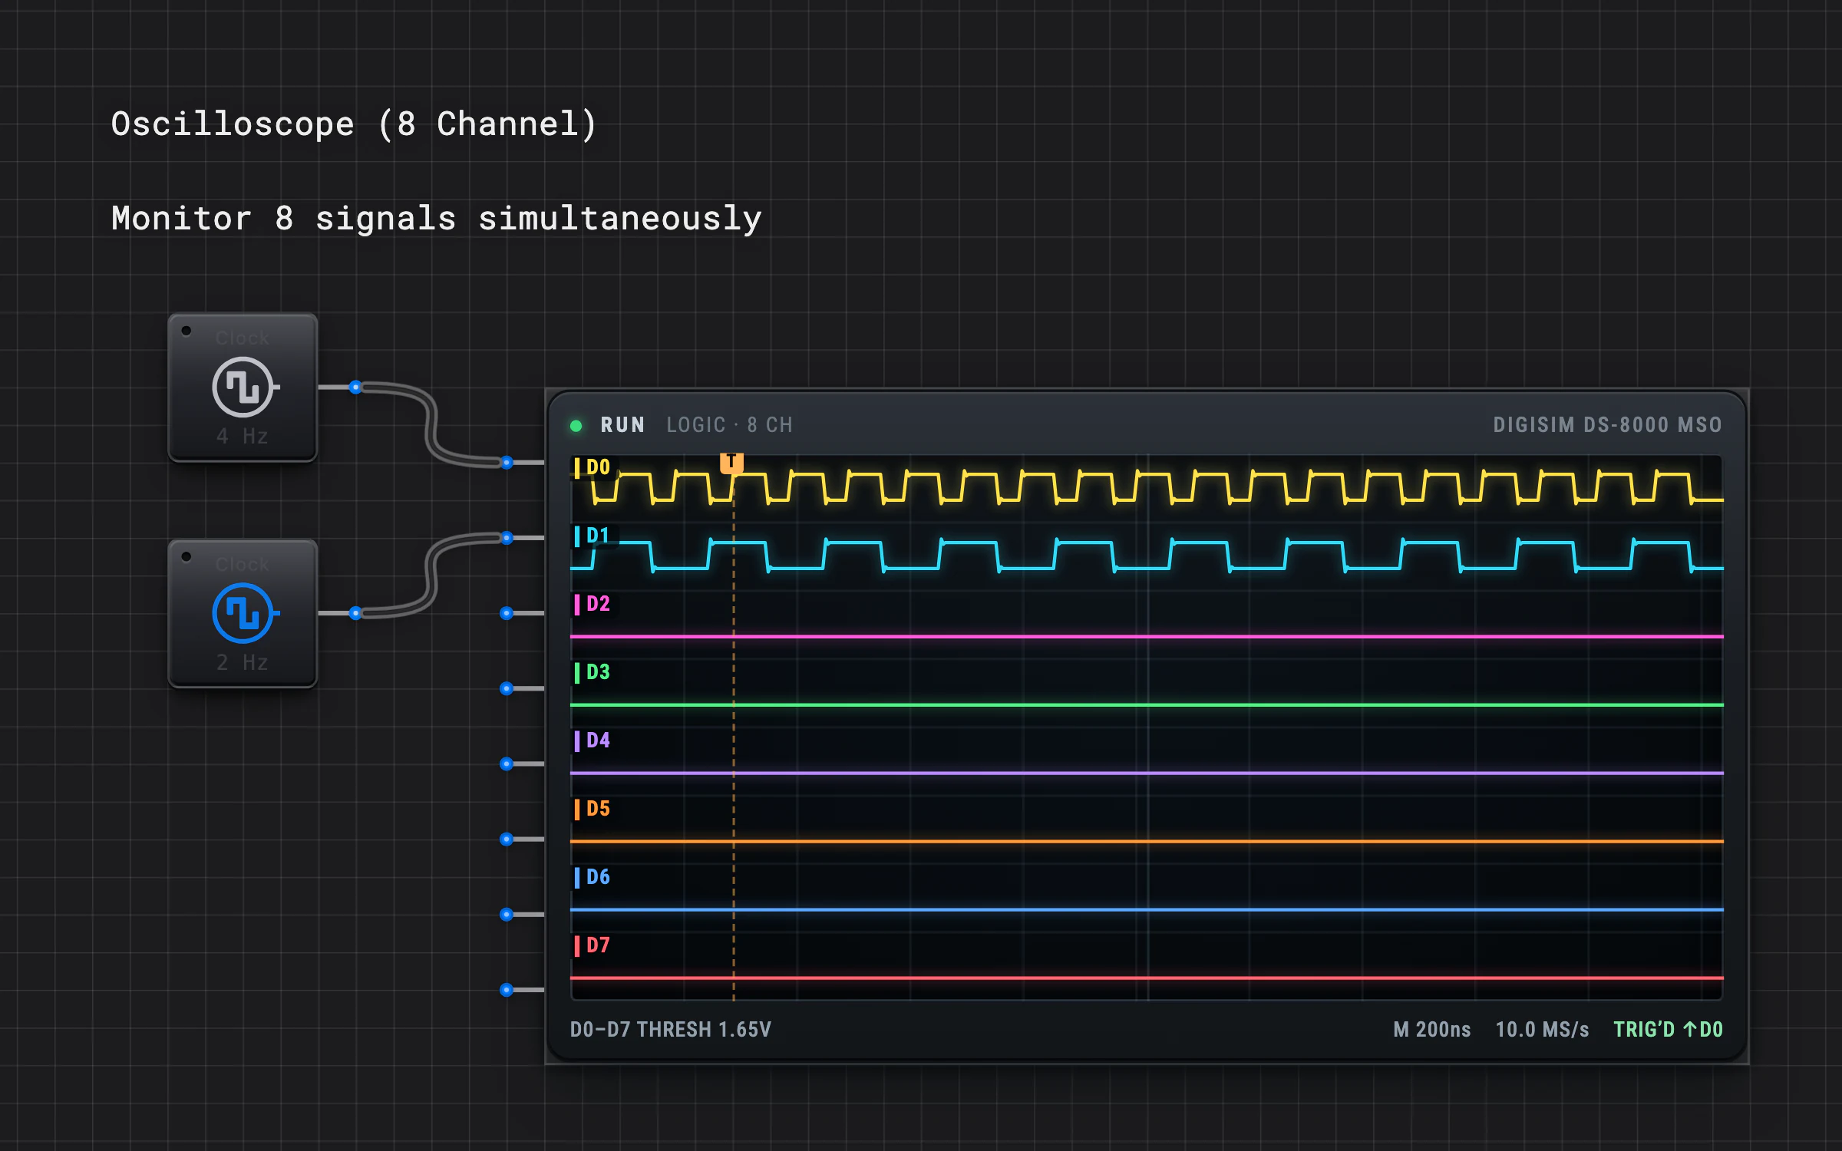
Task: Click the orange T trigger marker
Action: [731, 463]
